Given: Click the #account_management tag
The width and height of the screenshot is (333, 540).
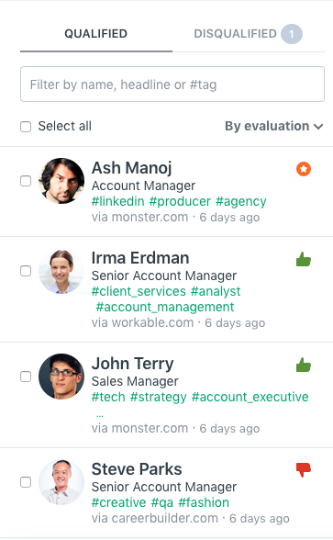Looking at the screenshot, I should click(x=165, y=307).
